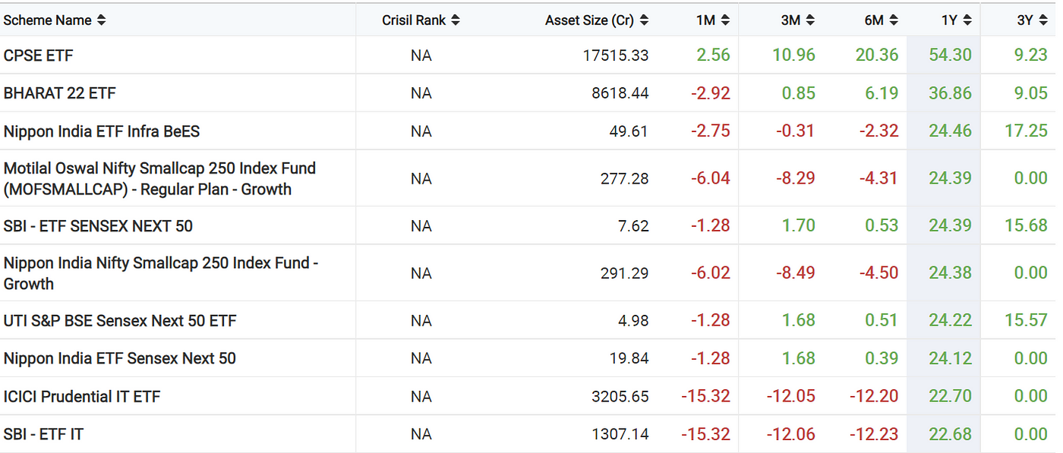Click CPSE ETF 1Y return 54.30

[x=950, y=55]
